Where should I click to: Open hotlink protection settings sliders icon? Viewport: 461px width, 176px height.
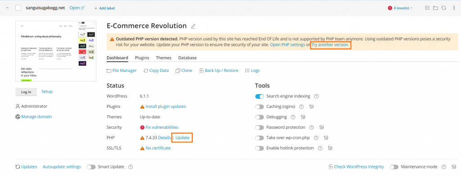pos(330,148)
